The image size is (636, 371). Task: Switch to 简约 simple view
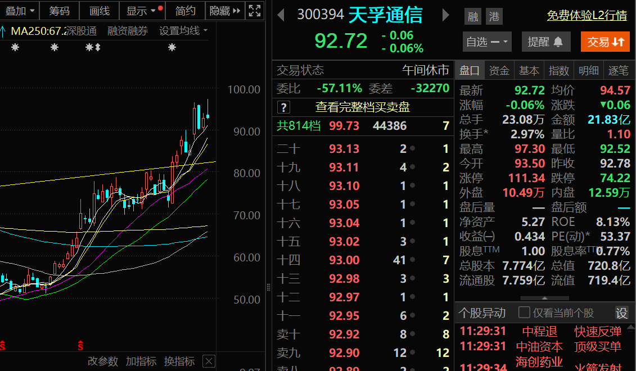(186, 11)
